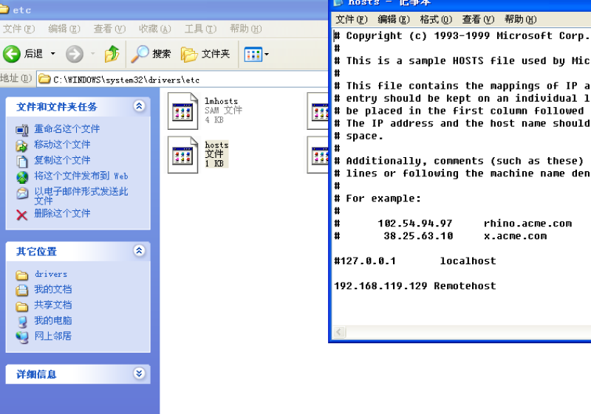Open 查看(V) view menu in Notepad
Screen dimensions: 591x414
click(x=478, y=19)
